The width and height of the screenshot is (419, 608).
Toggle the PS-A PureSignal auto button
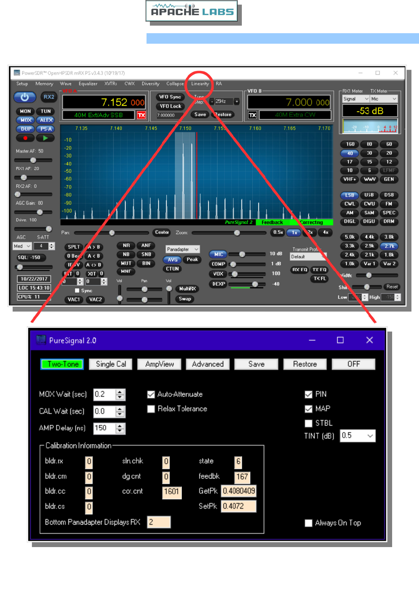tap(46, 129)
